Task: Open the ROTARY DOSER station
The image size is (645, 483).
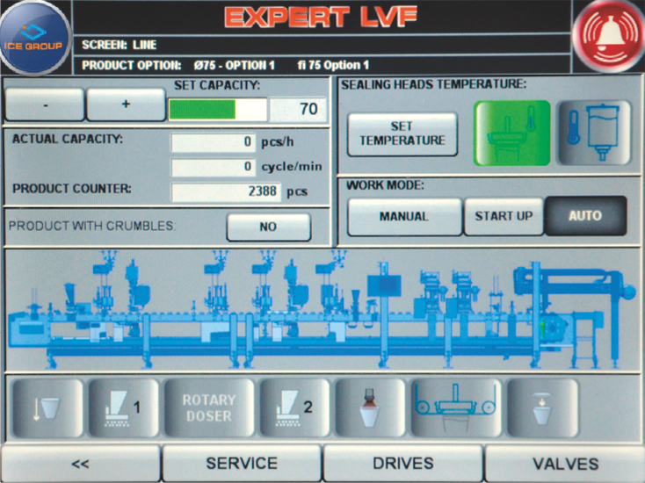Action: point(209,407)
